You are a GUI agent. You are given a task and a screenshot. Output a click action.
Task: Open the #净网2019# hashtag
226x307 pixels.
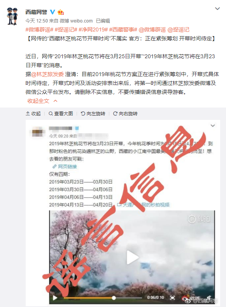(x=93, y=29)
